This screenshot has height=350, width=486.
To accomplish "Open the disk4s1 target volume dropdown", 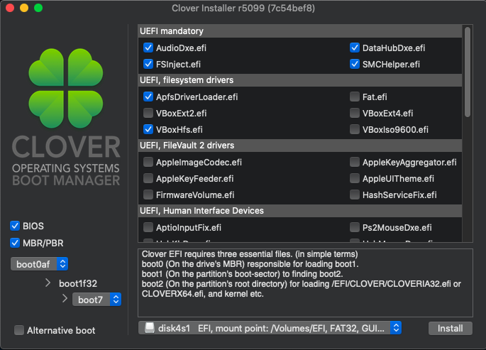I will click(270, 328).
